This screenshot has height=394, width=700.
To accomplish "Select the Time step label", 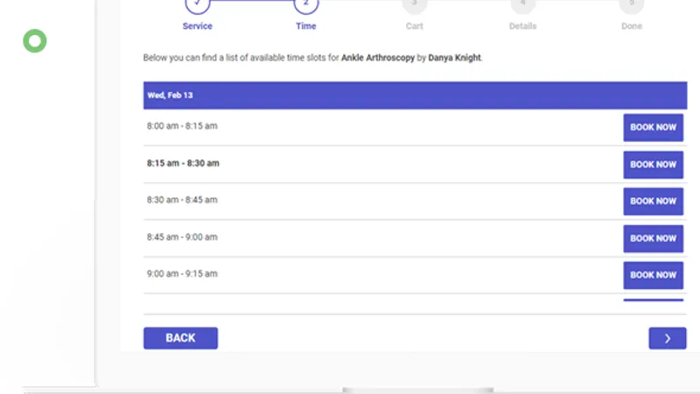I will click(305, 26).
